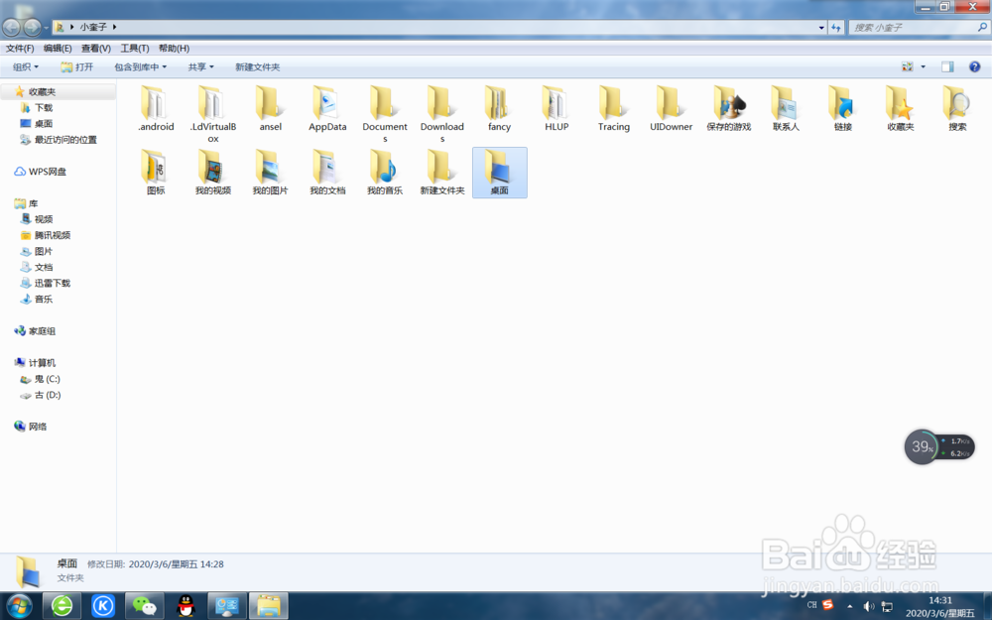
Task: Click the Forward navigation arrow
Action: click(32, 27)
